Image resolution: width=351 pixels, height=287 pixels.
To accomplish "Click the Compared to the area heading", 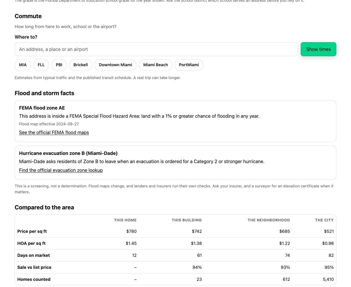I will click(x=44, y=207).
